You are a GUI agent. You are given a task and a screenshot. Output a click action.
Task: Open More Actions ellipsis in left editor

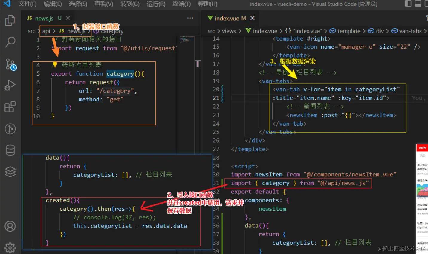(190, 18)
